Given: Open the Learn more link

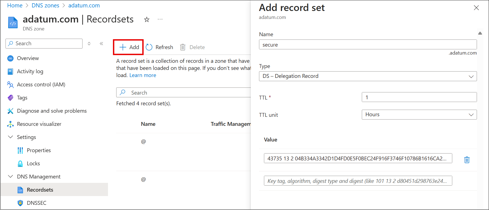Looking at the screenshot, I should [x=143, y=75].
